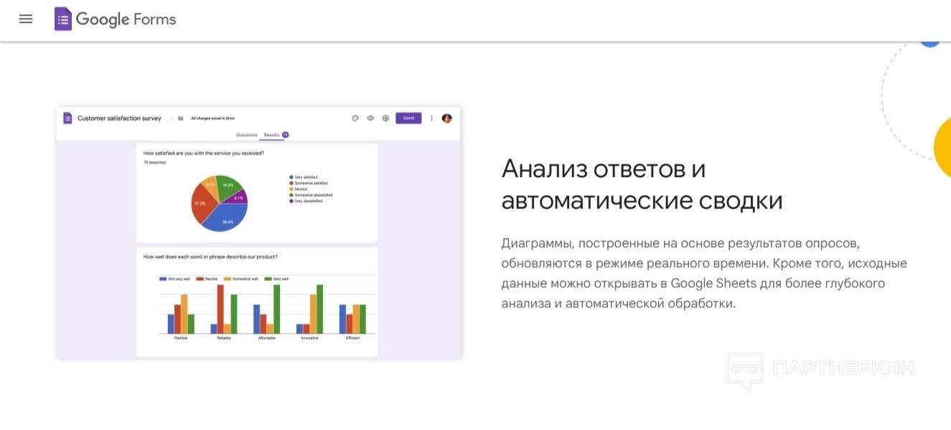The height and width of the screenshot is (430, 951).
Task: Click the 'Innovative' bar chart label
Action: 309,338
